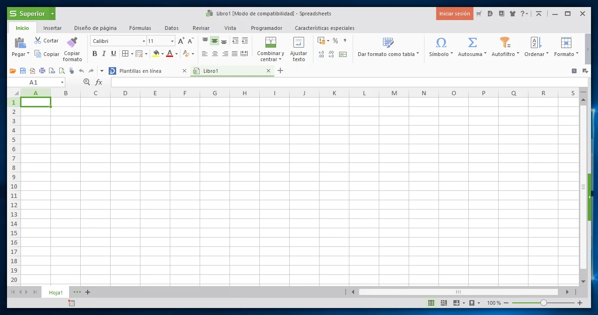This screenshot has width=598, height=315.
Task: Toggle bold formatting
Action: (95, 54)
